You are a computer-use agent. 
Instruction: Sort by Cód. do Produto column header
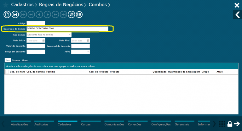[x=99, y=72]
